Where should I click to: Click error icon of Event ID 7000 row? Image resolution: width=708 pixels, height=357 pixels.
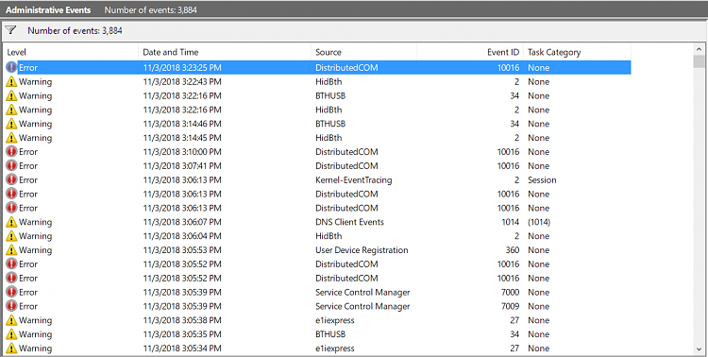[11, 292]
